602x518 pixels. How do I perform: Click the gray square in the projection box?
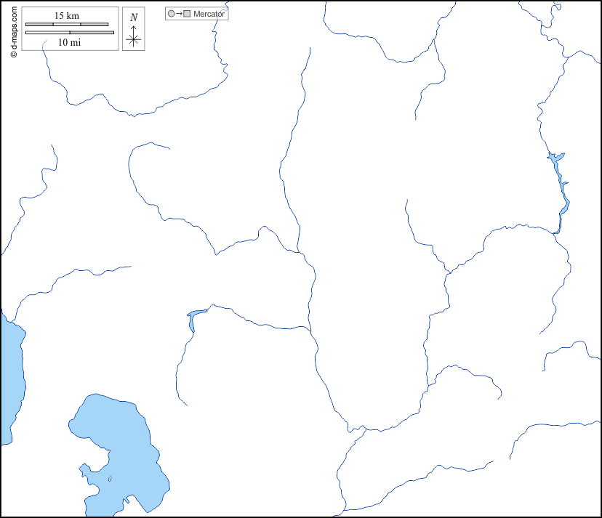[188, 14]
